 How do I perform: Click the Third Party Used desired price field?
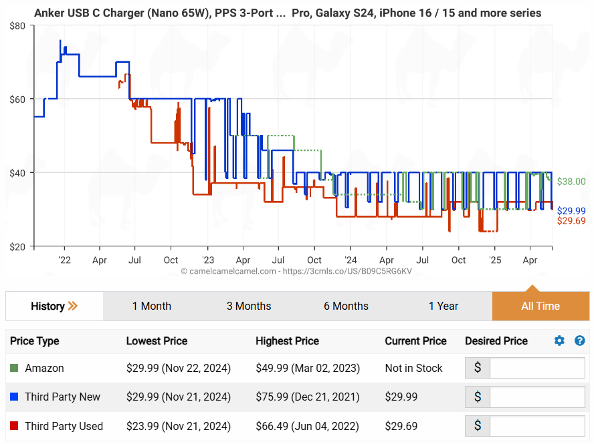click(537, 425)
